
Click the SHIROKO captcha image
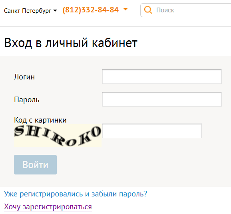(58, 135)
